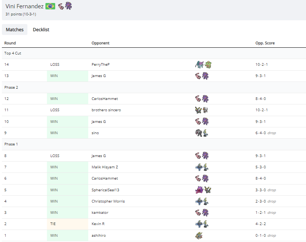
Task: Open opponent brothero sincero
Action: coord(106,110)
